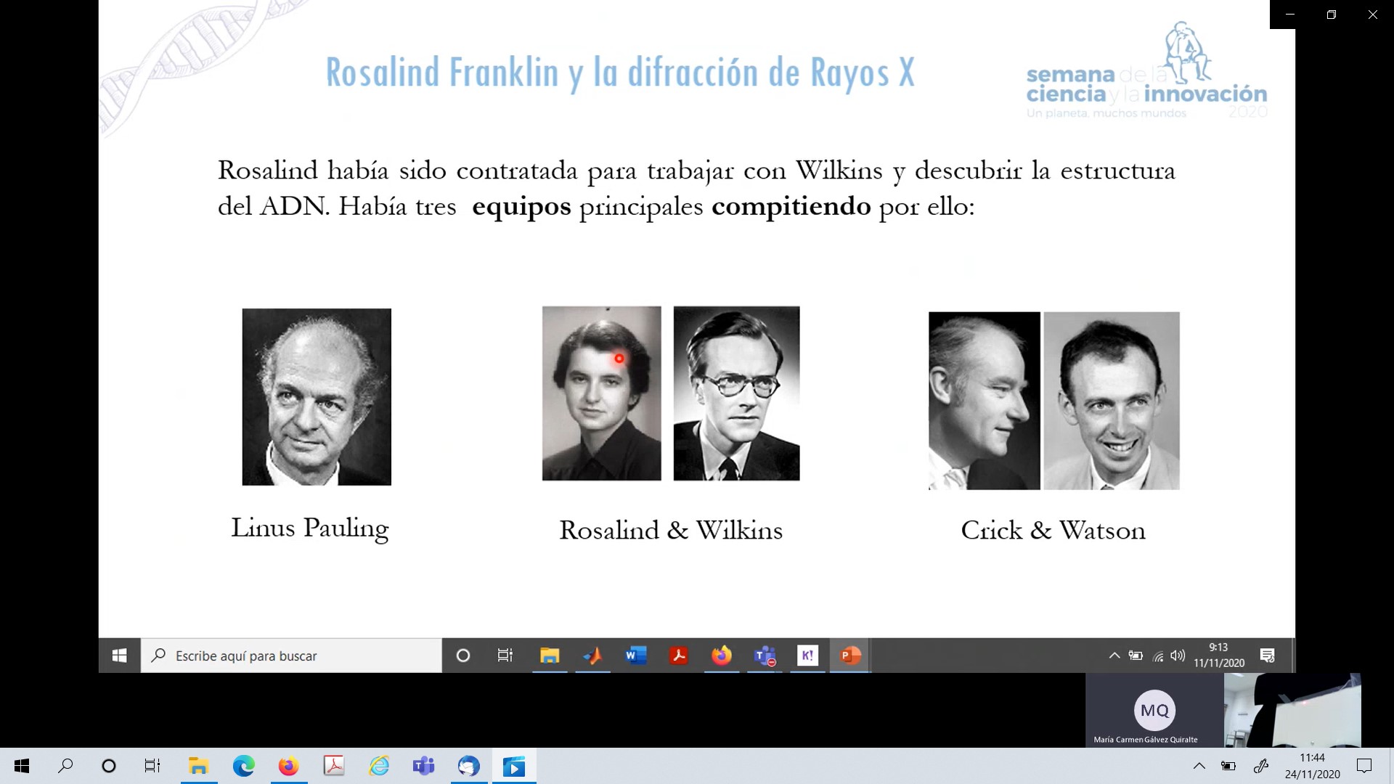Screen dimensions: 1394x784
Task: Click the 11:44 clock and date
Action: [1312, 766]
